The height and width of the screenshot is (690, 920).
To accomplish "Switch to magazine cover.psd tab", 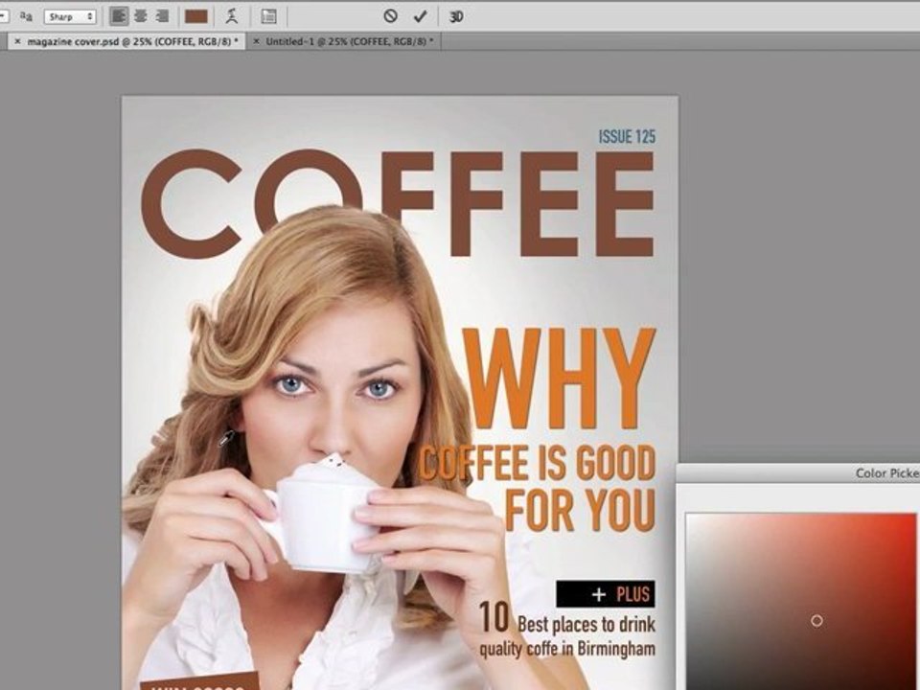I will tap(132, 41).
